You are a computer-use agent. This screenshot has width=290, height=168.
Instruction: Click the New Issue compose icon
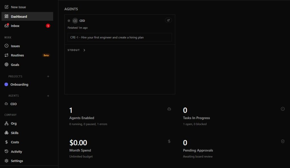(x=7, y=7)
